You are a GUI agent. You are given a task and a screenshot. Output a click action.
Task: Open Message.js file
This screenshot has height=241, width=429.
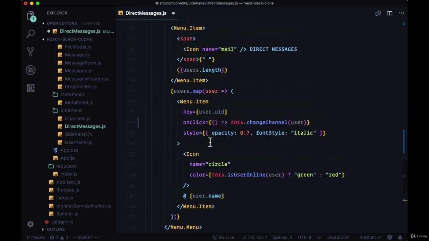point(77,55)
